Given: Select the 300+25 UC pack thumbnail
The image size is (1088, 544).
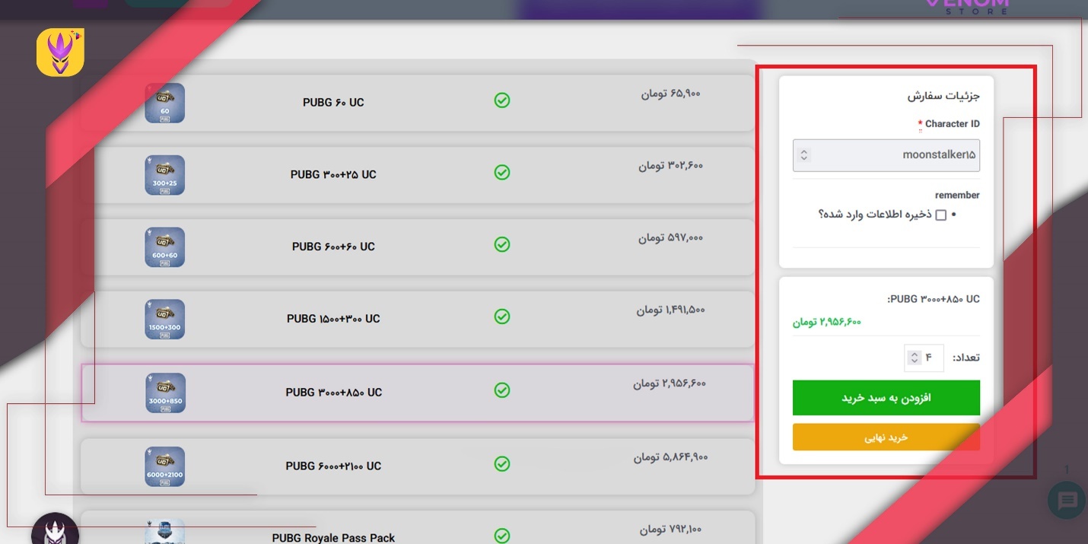Looking at the screenshot, I should 165,175.
